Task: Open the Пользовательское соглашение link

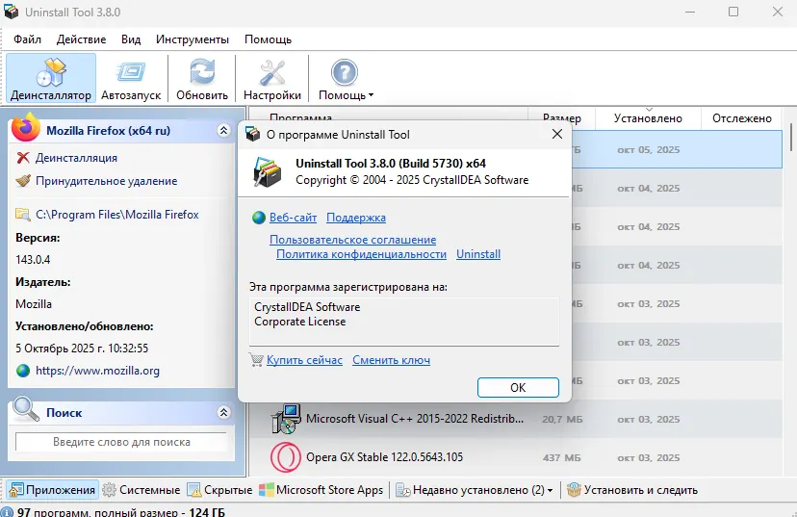Action: (352, 240)
